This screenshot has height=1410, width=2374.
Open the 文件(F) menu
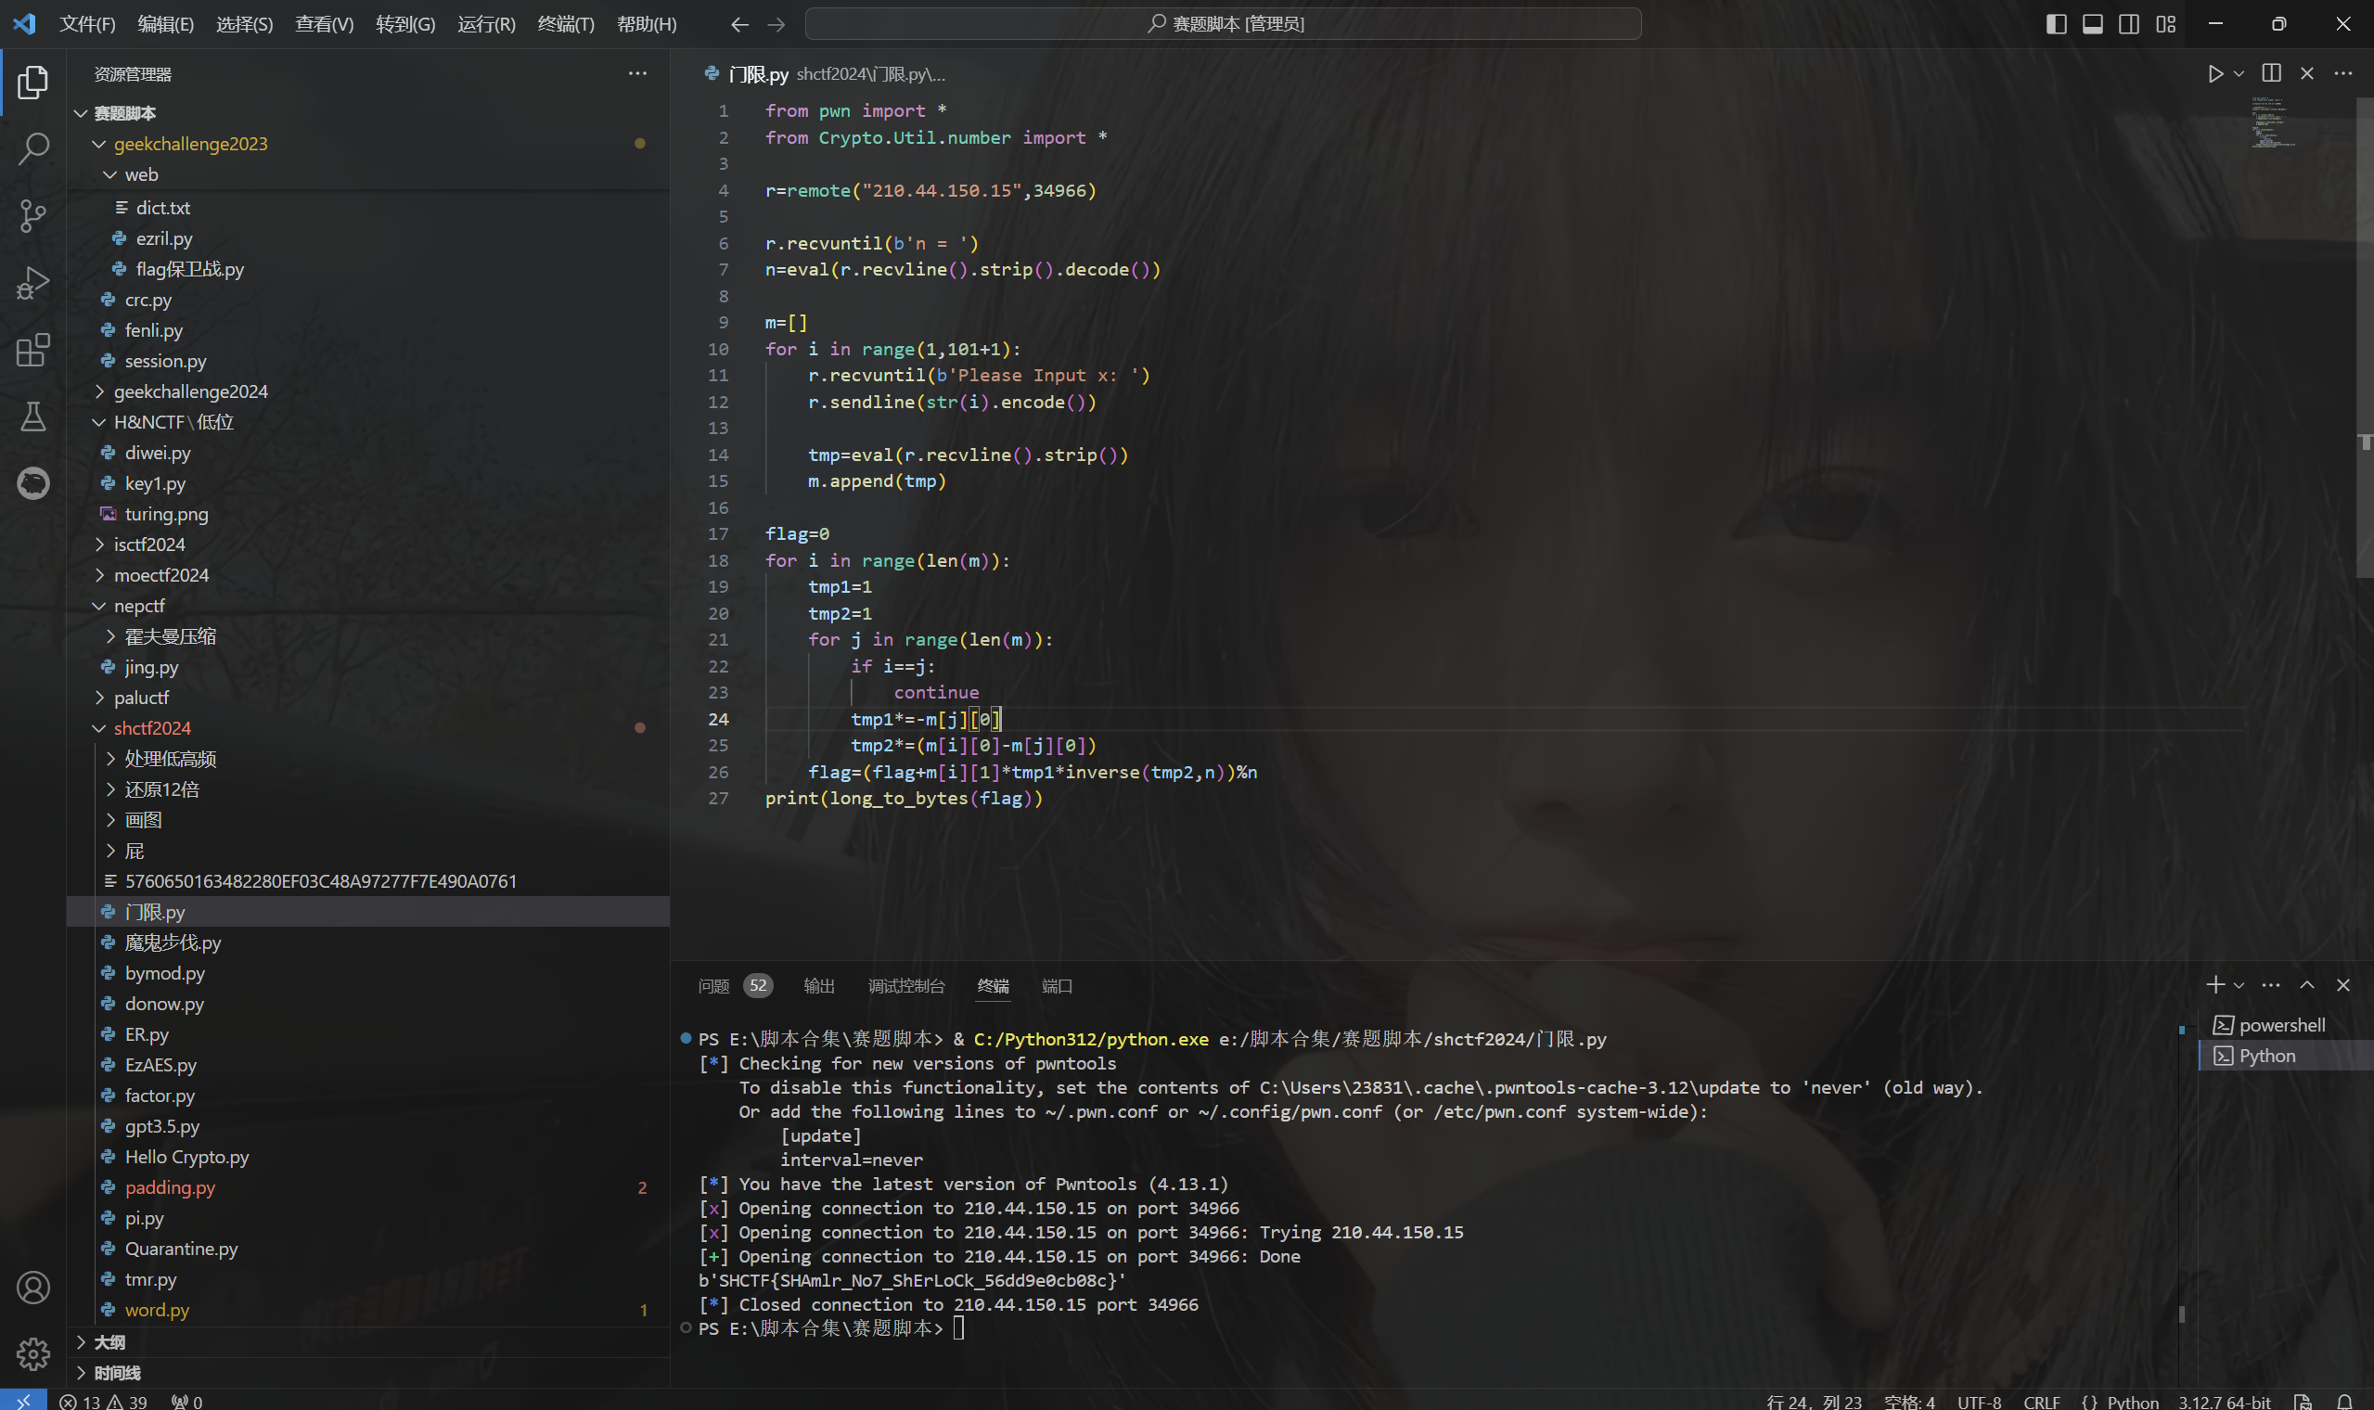(87, 24)
